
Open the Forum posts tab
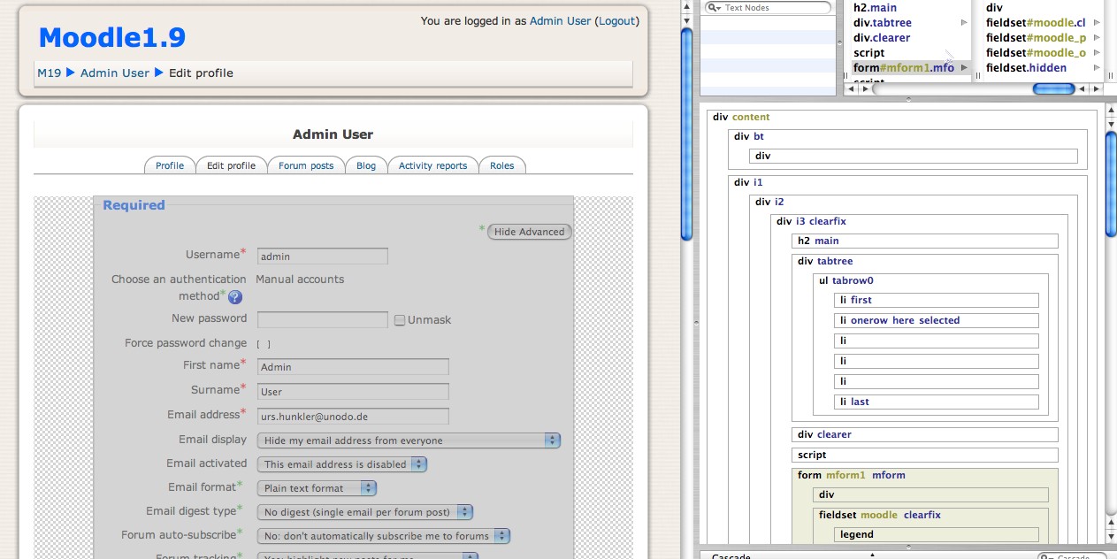(306, 165)
